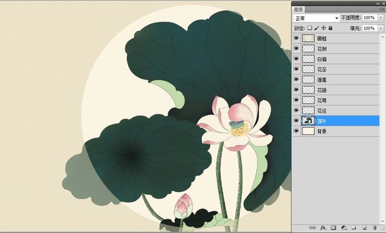Close the layers panel
Viewport: 386px width, 233px height.
coord(383,3)
